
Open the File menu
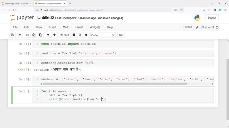15,27
